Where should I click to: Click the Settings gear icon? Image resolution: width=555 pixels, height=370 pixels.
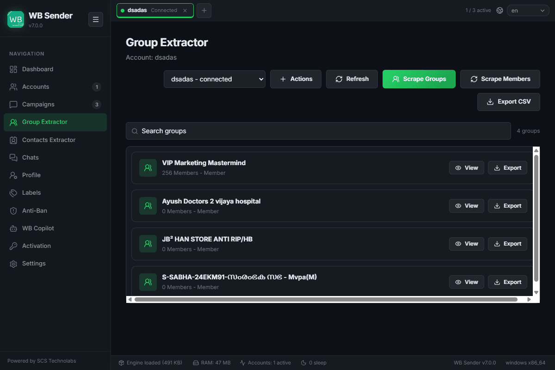pos(13,264)
